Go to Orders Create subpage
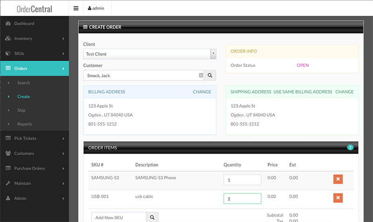 (x=24, y=97)
